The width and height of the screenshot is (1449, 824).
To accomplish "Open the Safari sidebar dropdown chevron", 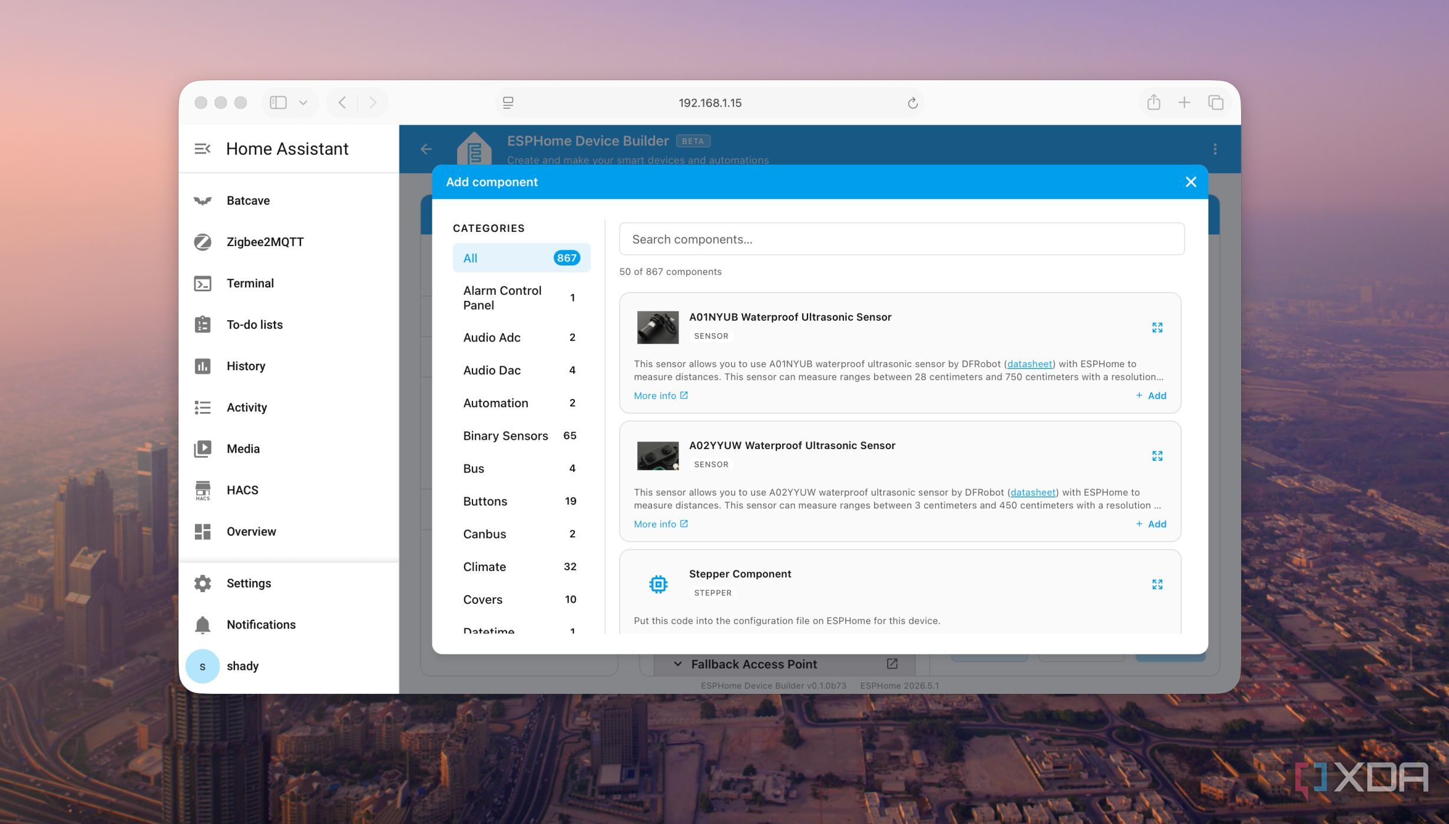I will pos(303,102).
